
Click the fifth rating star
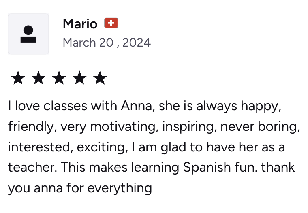[100, 78]
